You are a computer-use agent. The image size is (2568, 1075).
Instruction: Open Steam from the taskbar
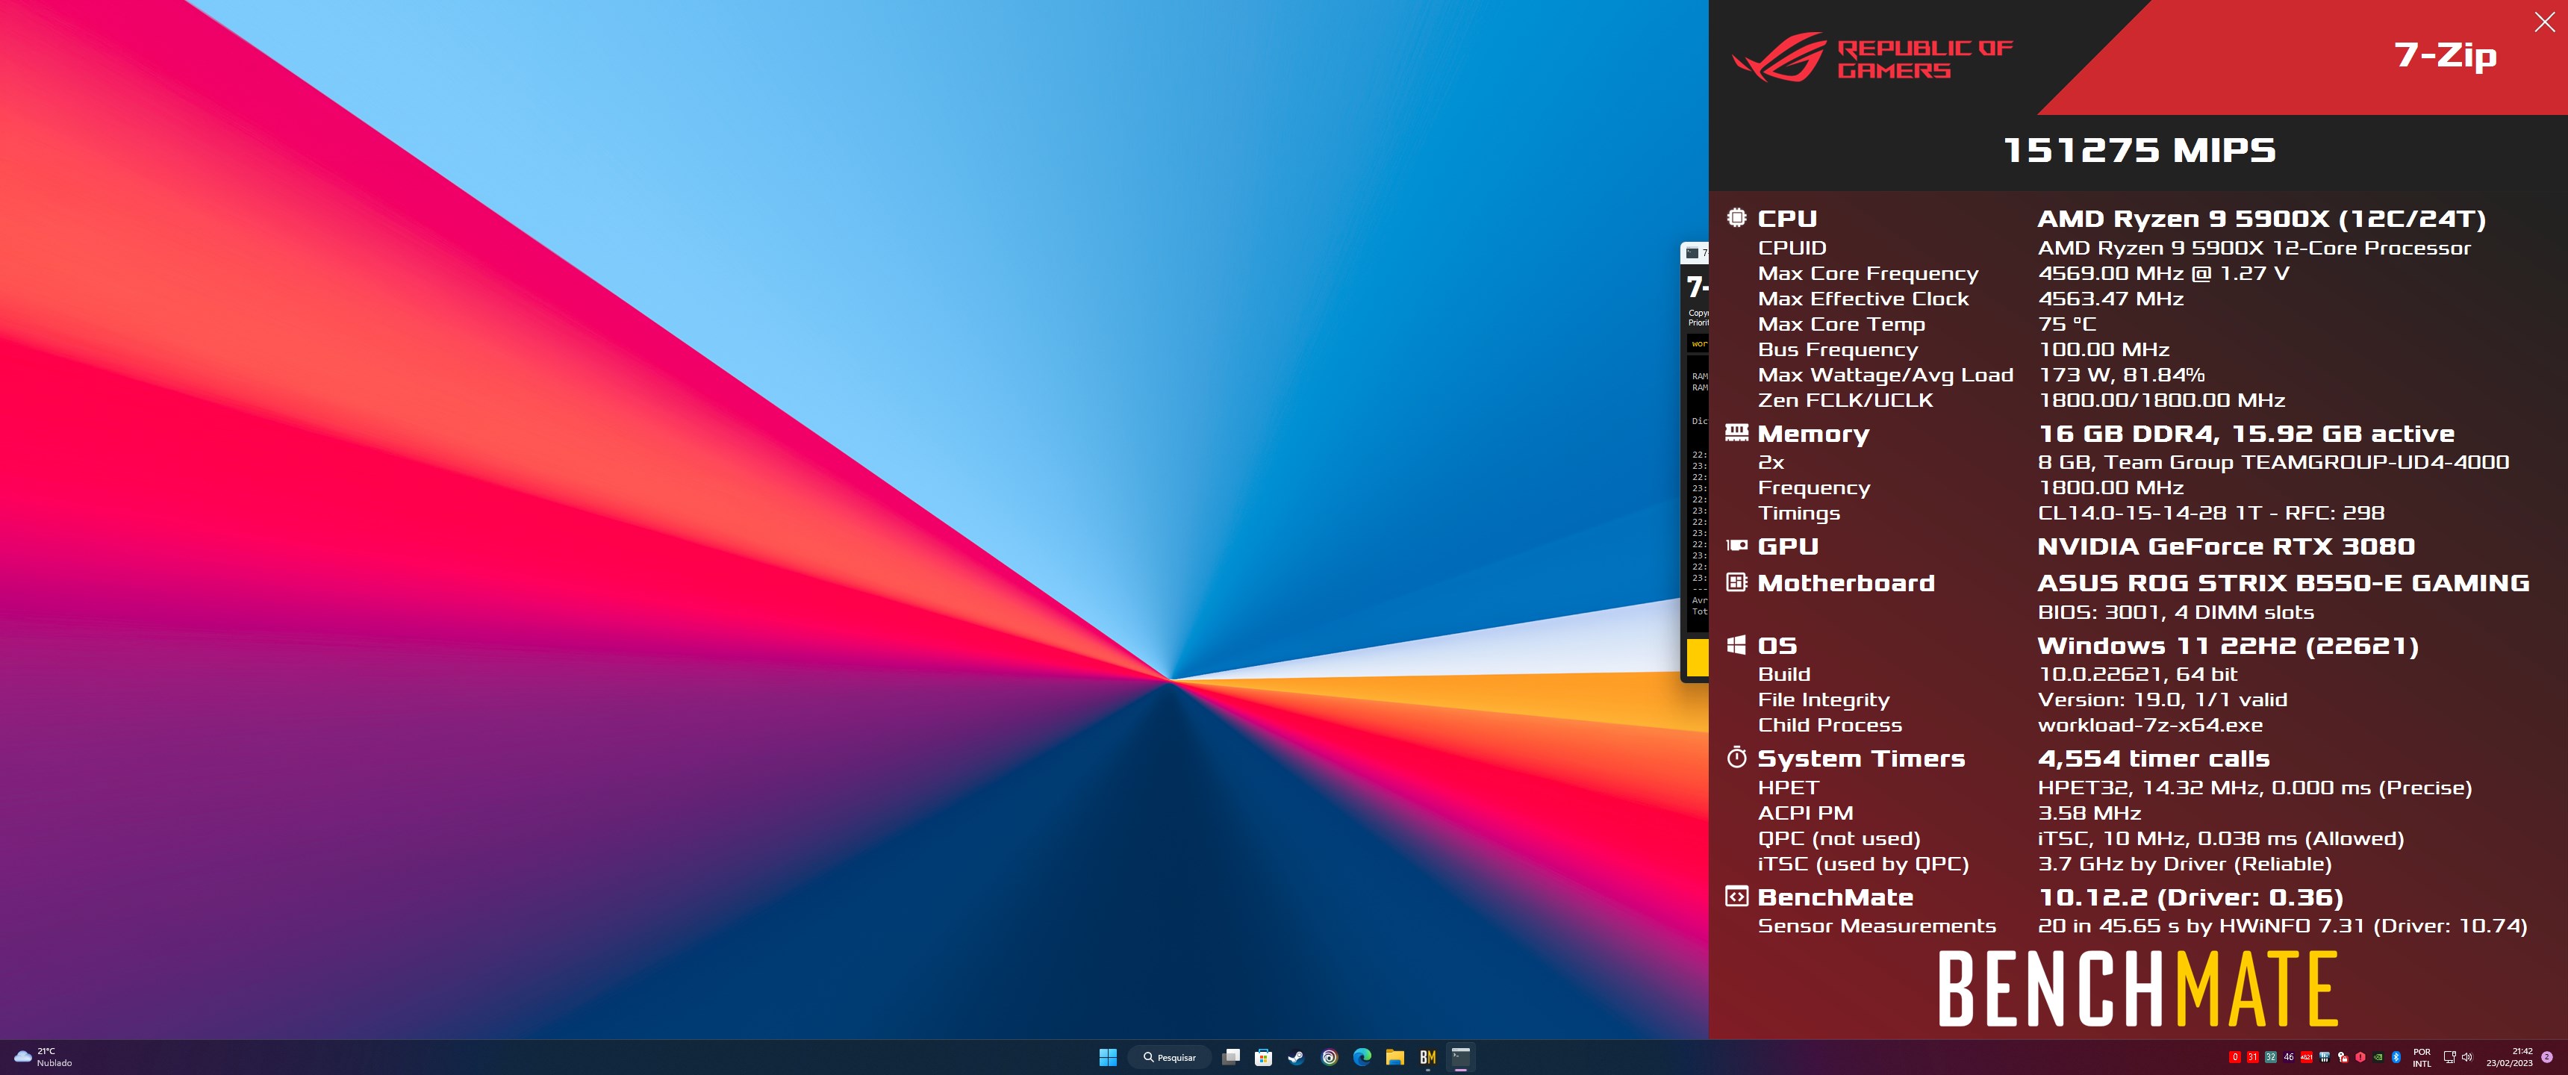point(1296,1057)
